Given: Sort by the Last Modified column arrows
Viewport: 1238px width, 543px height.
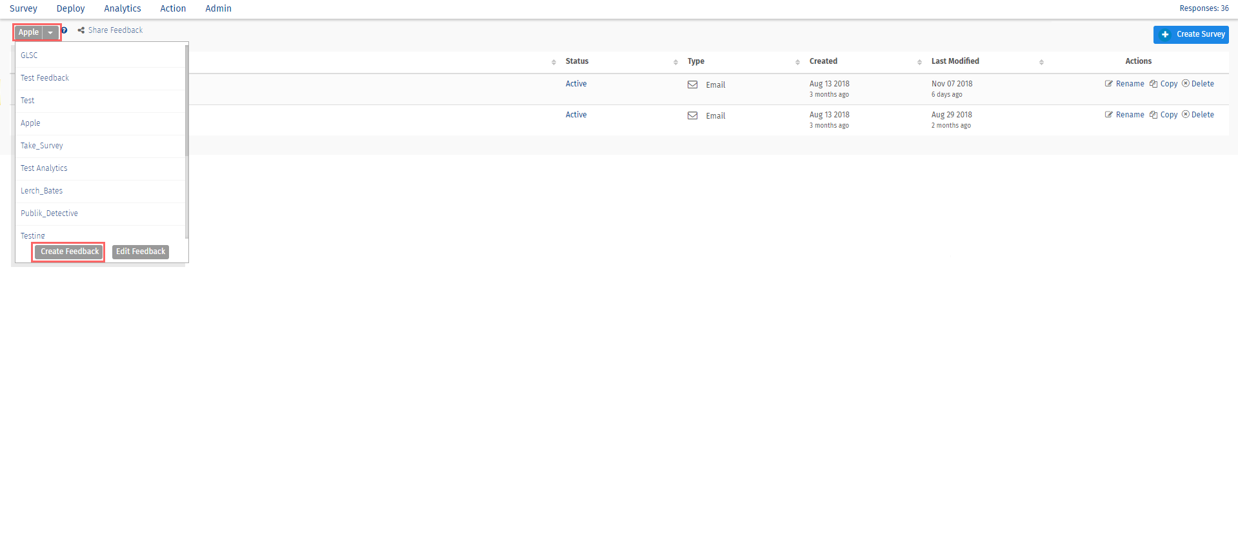Looking at the screenshot, I should point(1041,62).
